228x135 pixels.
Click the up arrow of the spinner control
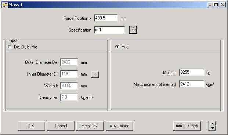click(x=212, y=124)
